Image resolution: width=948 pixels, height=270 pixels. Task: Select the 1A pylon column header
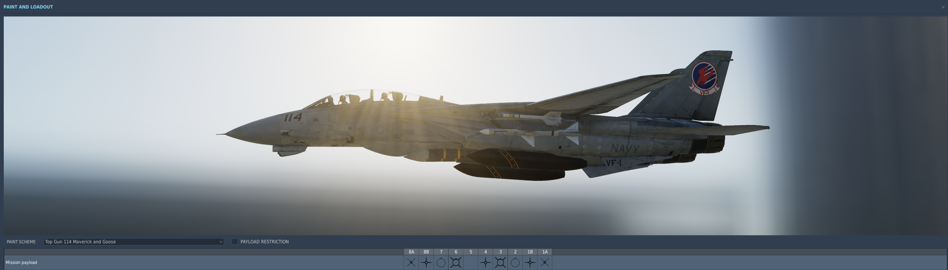(x=545, y=252)
